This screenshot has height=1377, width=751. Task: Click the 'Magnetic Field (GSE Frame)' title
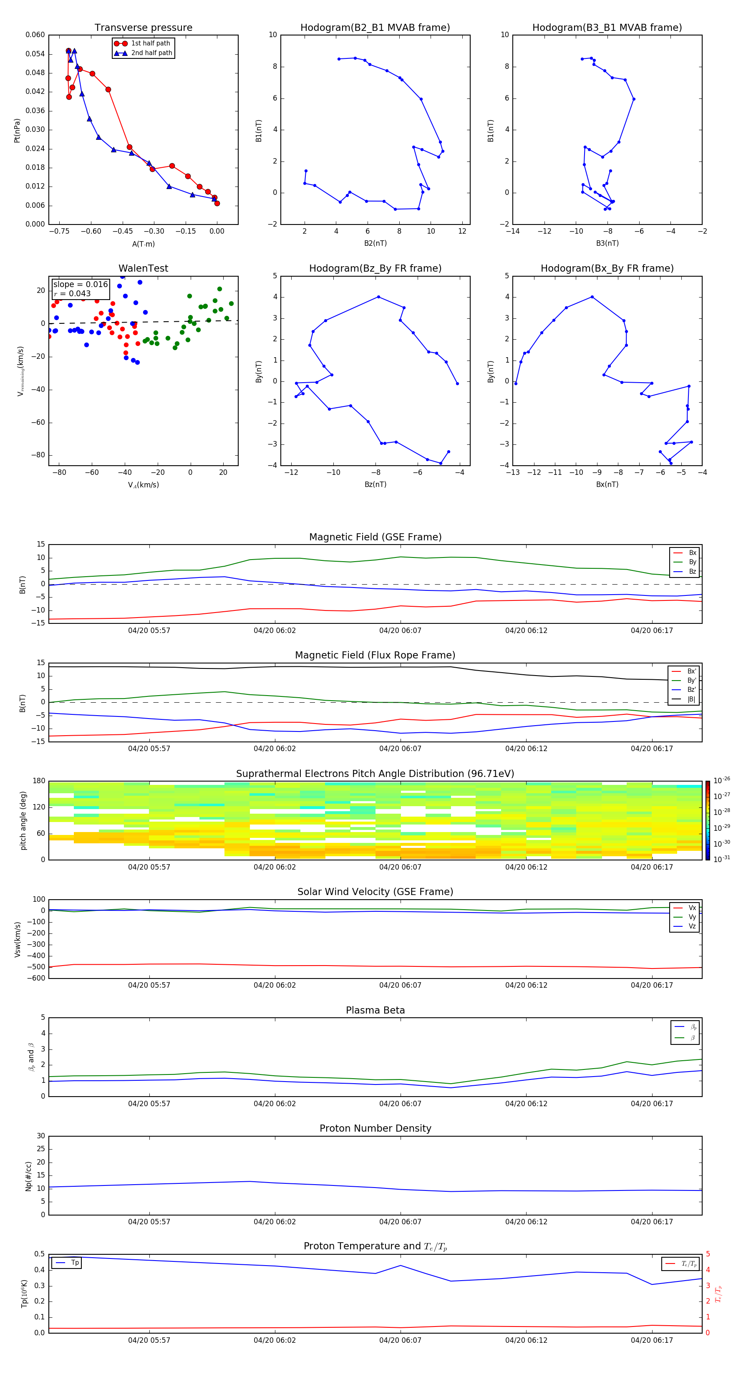375,537
